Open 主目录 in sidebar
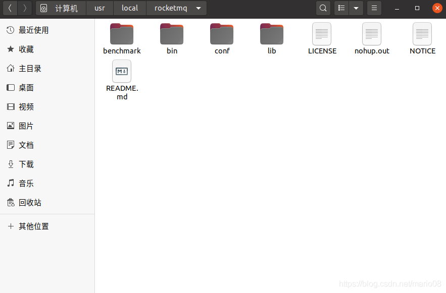Viewport: 446px width, 293px height. [x=47, y=69]
